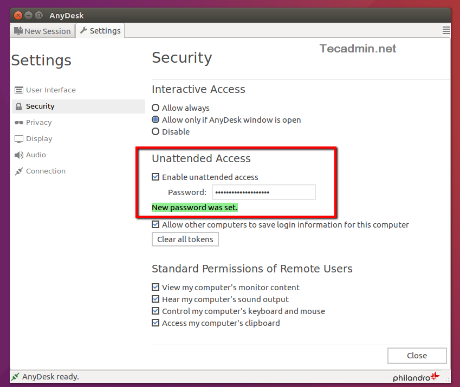The height and width of the screenshot is (387, 460).
Task: Toggle View my computer's monitor content
Action: [156, 287]
